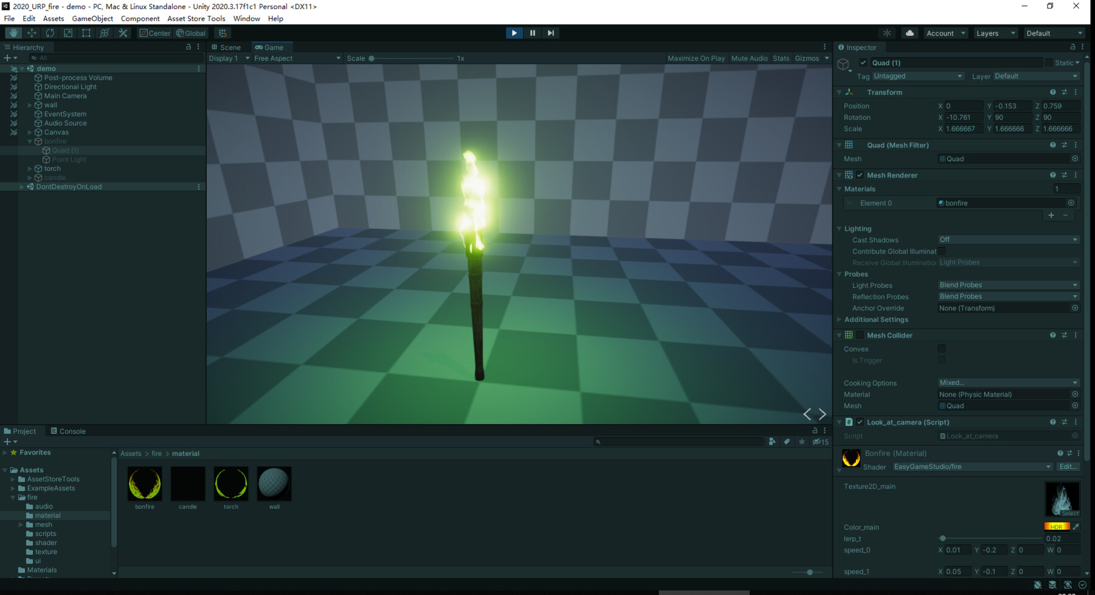Screen dimensions: 1095x595
Task: Click the Edit button next to the shader
Action: 1068,467
